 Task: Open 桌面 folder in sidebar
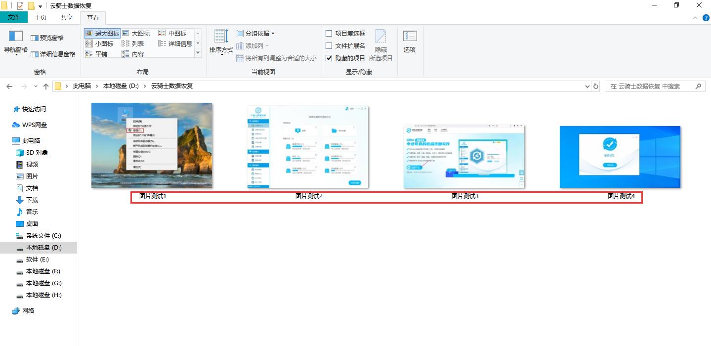[27, 223]
